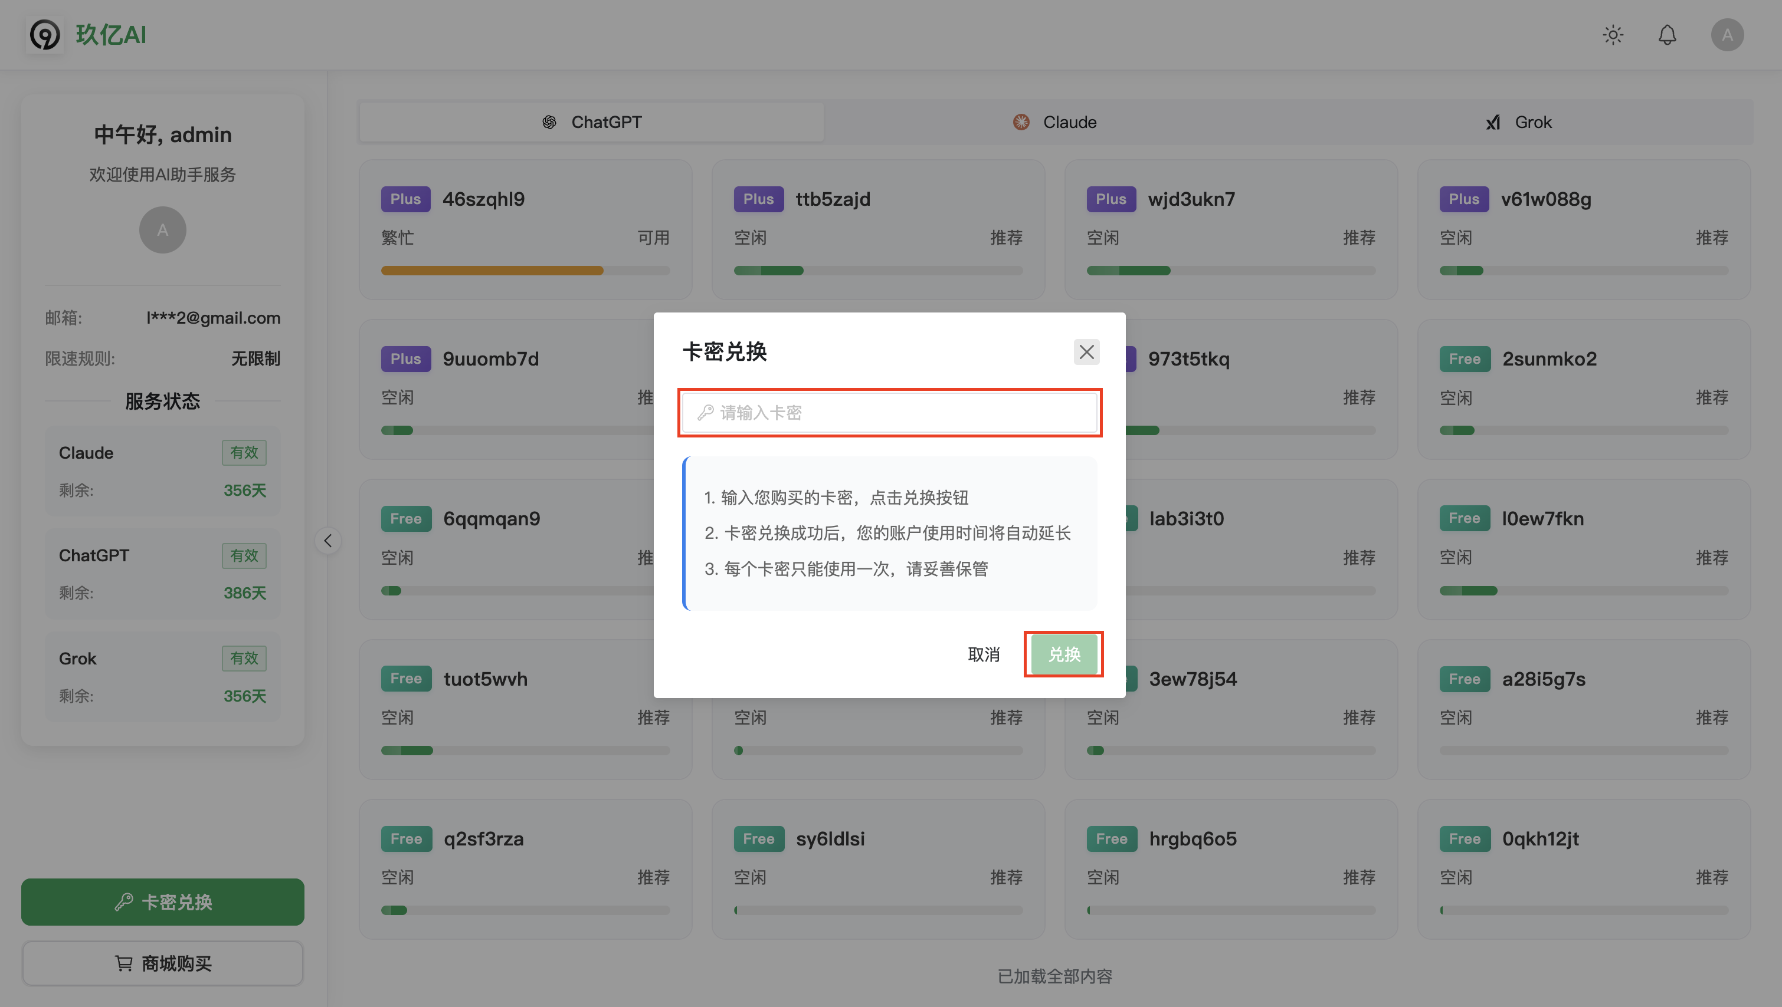Select the Free node 2sunmko2
The height and width of the screenshot is (1007, 1782).
(x=1584, y=389)
